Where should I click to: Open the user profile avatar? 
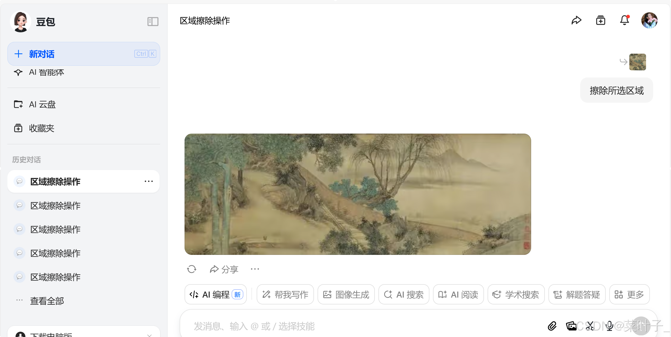649,20
